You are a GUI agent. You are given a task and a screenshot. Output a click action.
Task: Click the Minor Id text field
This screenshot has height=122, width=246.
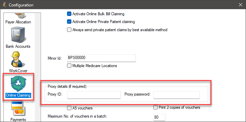102,58
